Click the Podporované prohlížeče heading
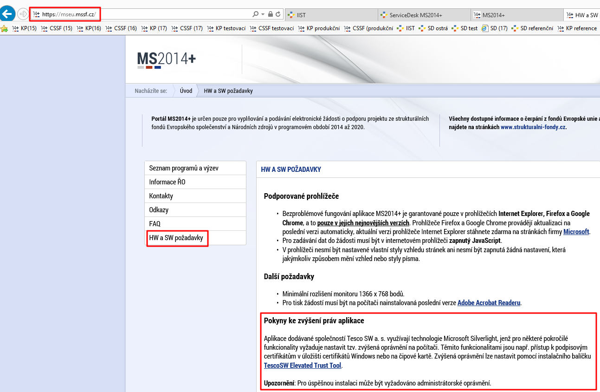The image size is (600, 392). point(301,196)
